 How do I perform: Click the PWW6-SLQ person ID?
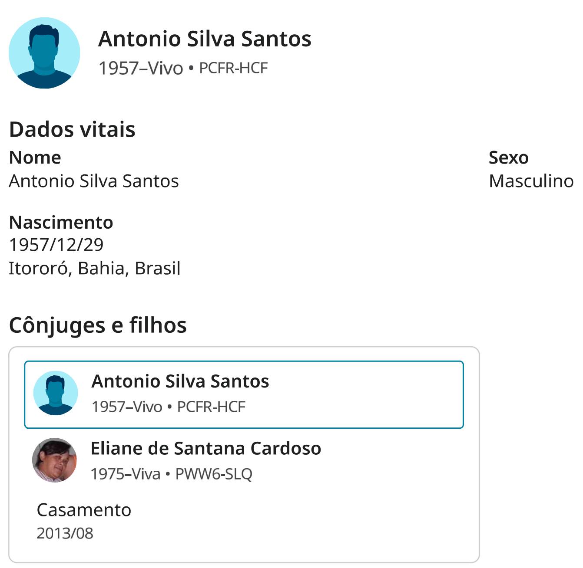[214, 474]
